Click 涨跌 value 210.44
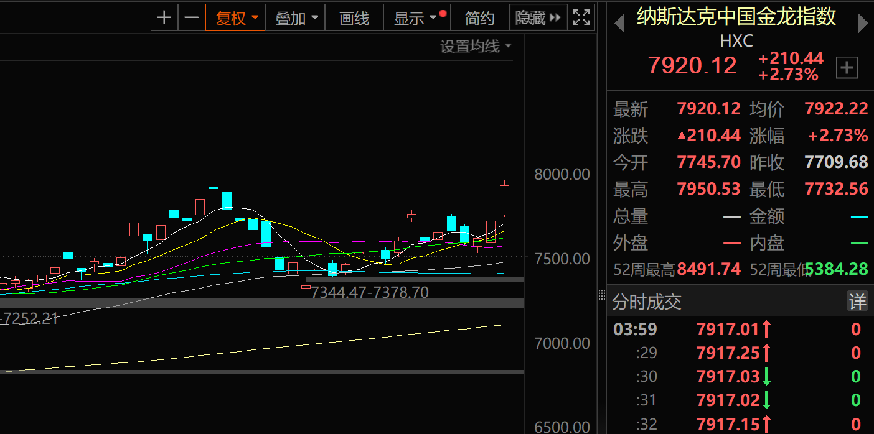This screenshot has height=434, width=874. 709,136
